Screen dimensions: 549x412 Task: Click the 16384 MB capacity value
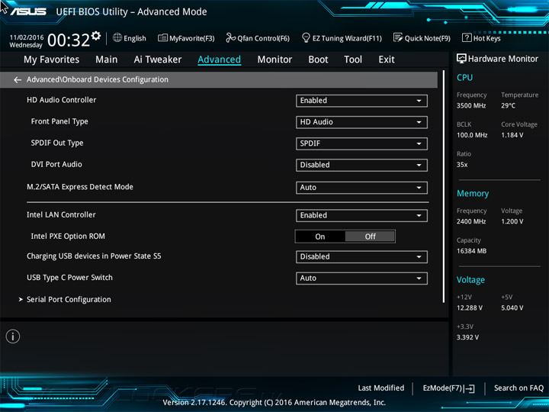click(x=471, y=251)
